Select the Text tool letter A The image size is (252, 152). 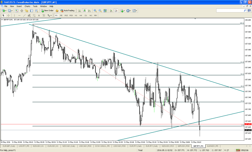(39, 15)
